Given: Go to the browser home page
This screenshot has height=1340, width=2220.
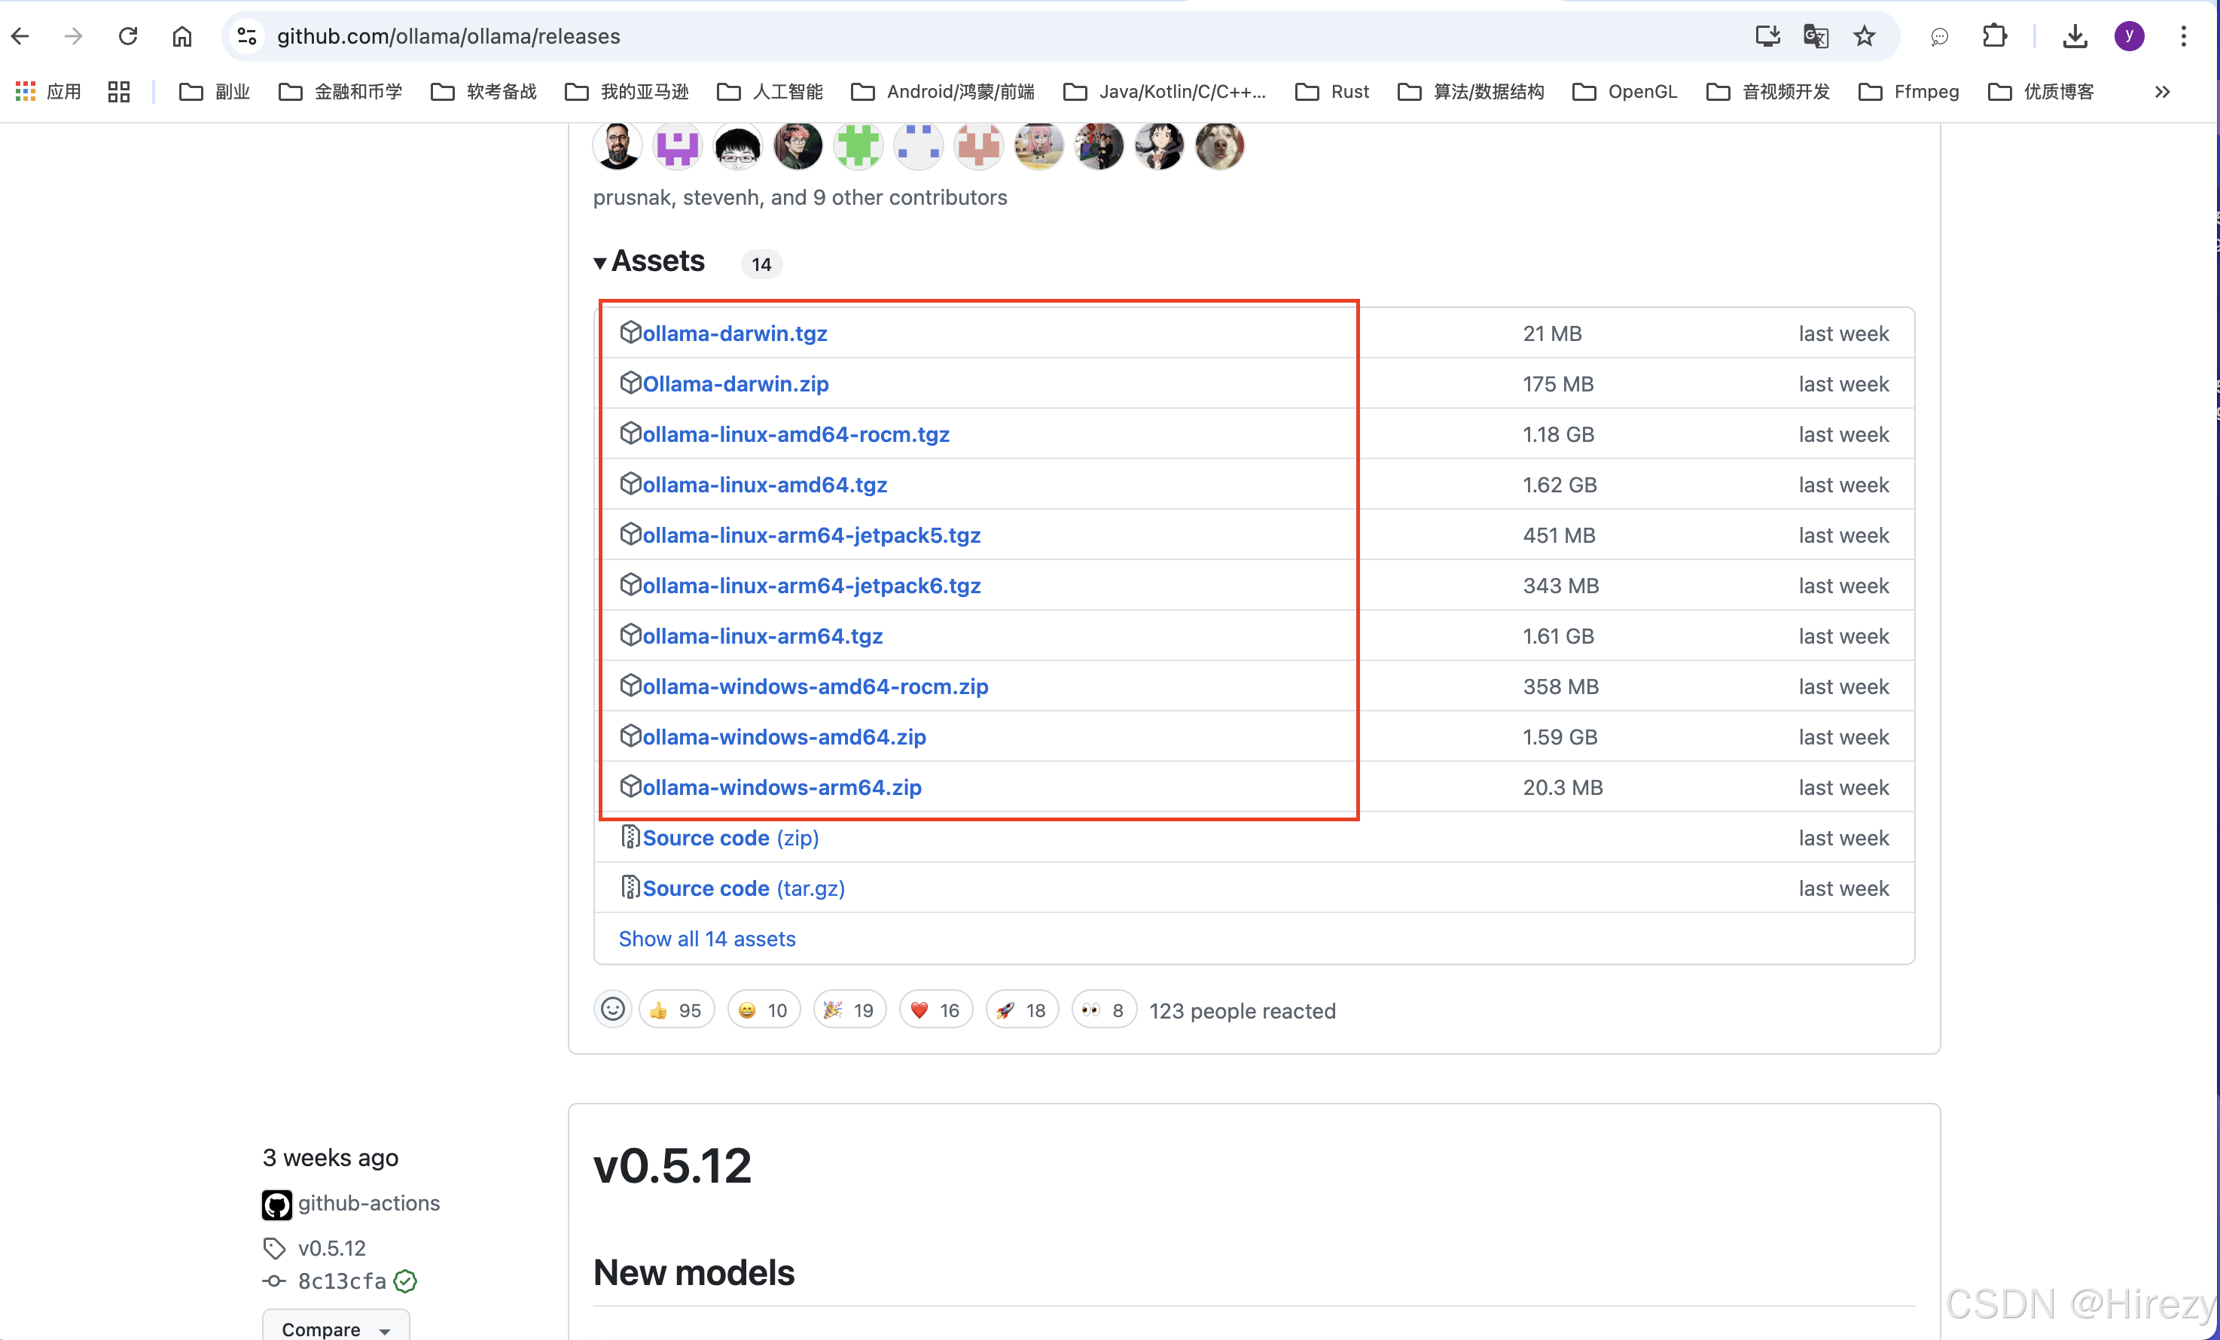Looking at the screenshot, I should pos(182,36).
